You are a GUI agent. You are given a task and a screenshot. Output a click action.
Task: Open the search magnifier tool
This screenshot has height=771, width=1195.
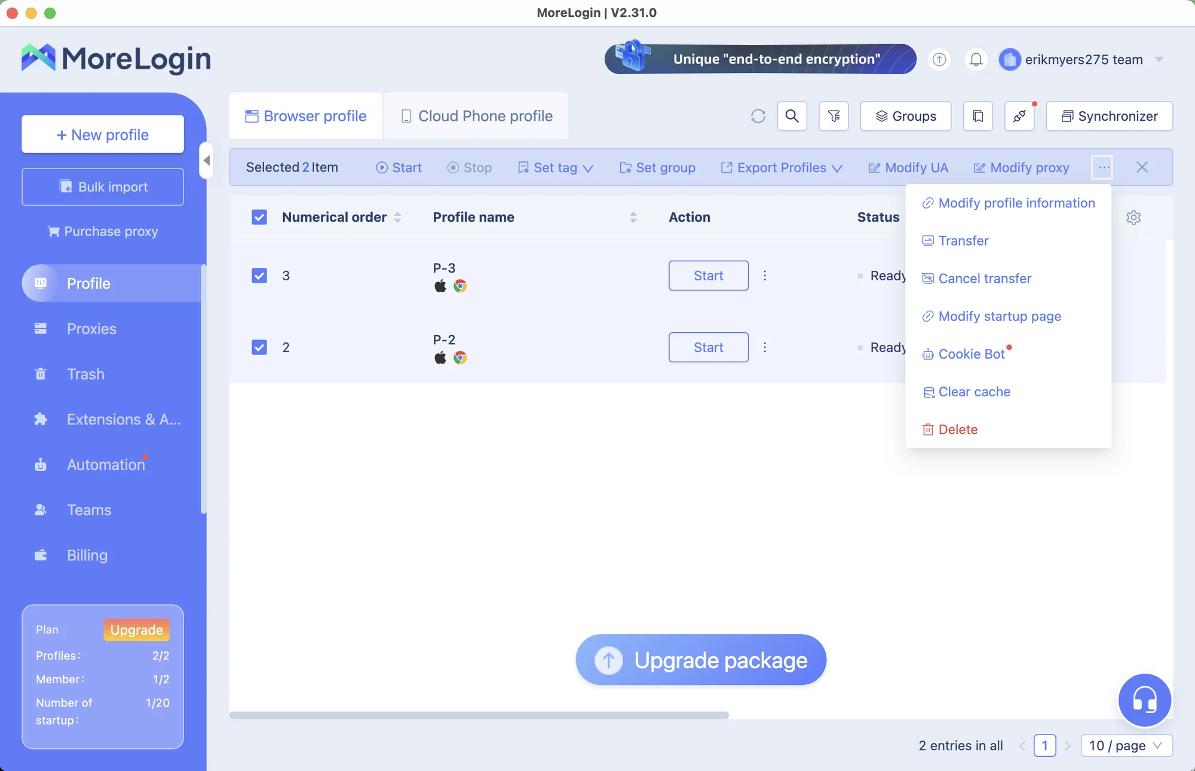coord(792,116)
